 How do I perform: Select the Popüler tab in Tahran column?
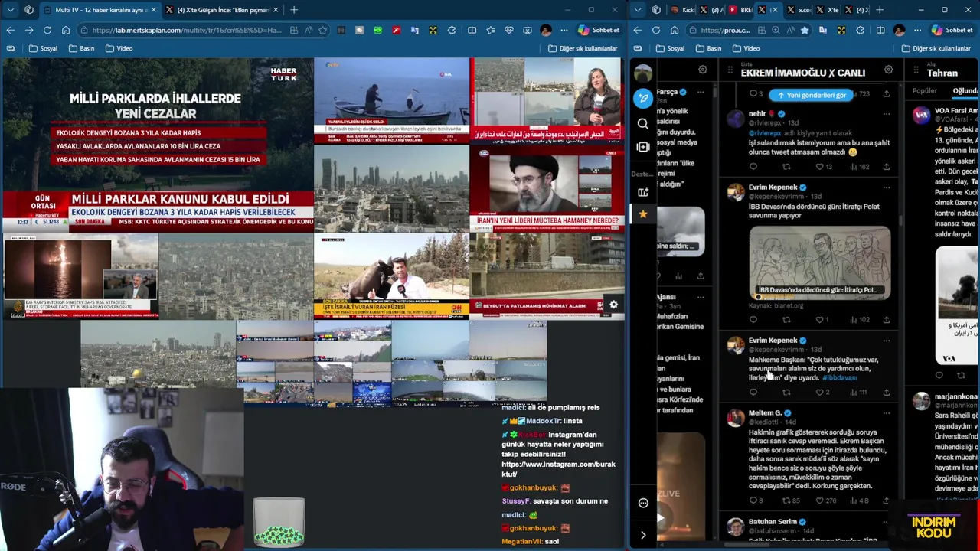pyautogui.click(x=925, y=91)
